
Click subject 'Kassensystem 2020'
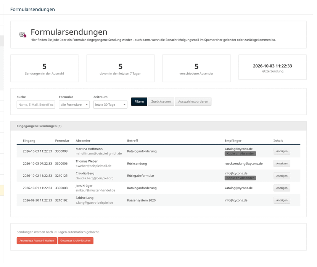coord(141,200)
